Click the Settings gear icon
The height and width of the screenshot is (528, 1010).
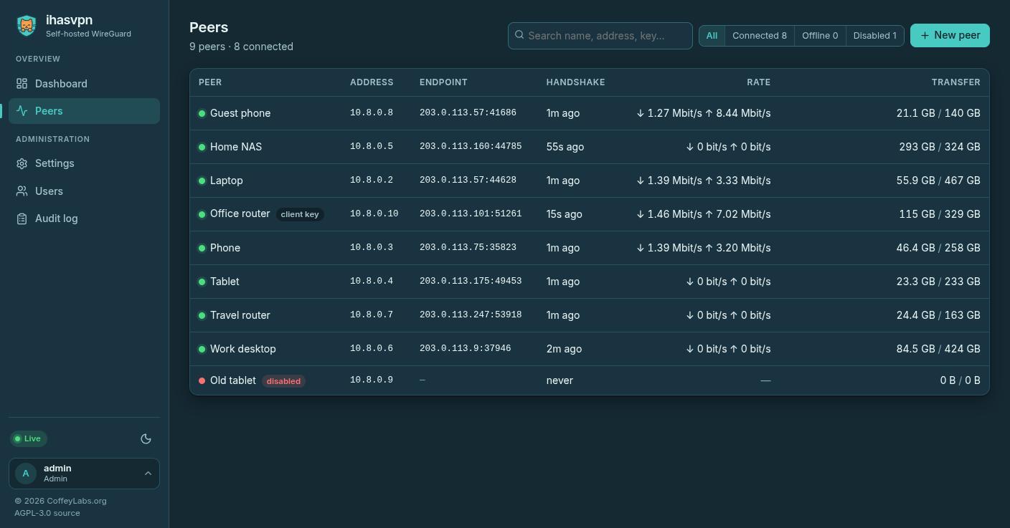(x=22, y=163)
